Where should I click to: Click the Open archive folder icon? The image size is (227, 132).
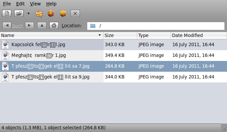19,13
